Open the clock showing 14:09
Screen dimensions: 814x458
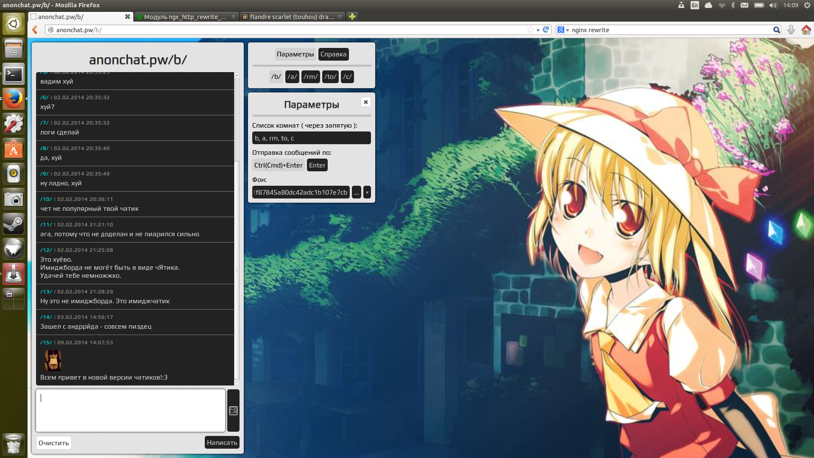point(791,5)
